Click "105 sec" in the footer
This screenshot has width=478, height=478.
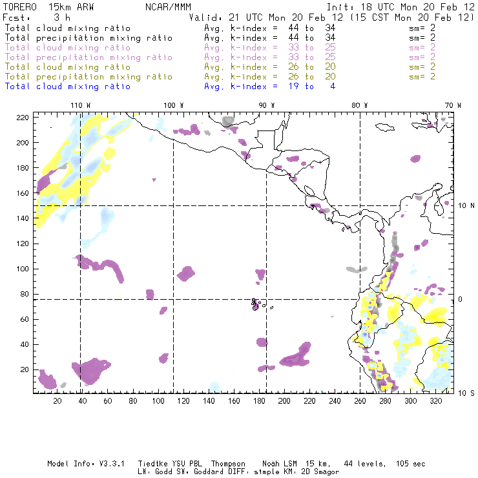click(411, 464)
